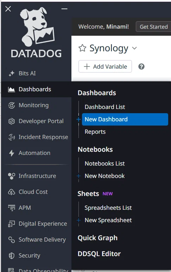Click the plus icon beside New Notebook
Screen dimensions: 171x272
click(x=79, y=176)
